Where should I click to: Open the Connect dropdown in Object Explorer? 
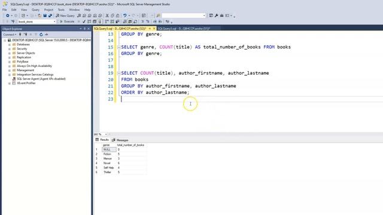[x=10, y=35]
